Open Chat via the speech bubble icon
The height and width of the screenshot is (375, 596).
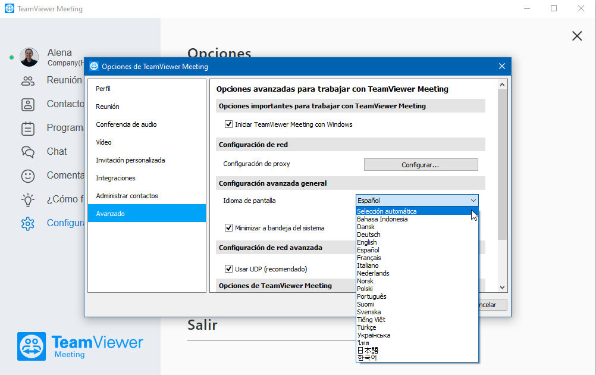pos(28,152)
